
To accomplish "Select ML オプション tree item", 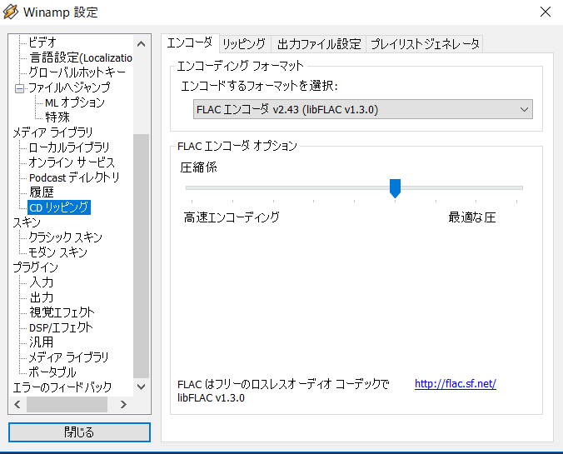I will pyautogui.click(x=75, y=102).
